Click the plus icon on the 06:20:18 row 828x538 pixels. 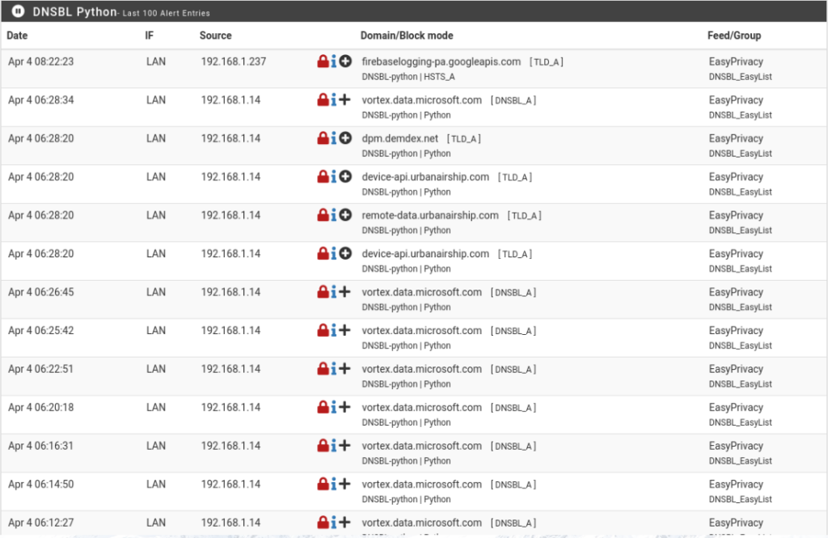tap(344, 407)
